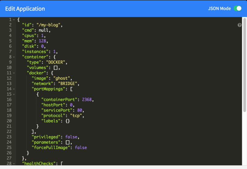The image size is (247, 169).
Task: Click line number 22 in gutter
Action: point(9,132)
